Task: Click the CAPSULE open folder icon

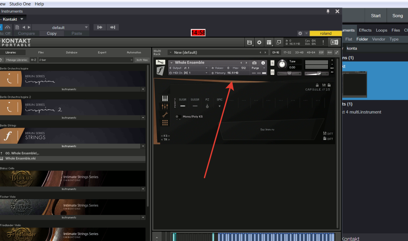Action: [x=329, y=85]
